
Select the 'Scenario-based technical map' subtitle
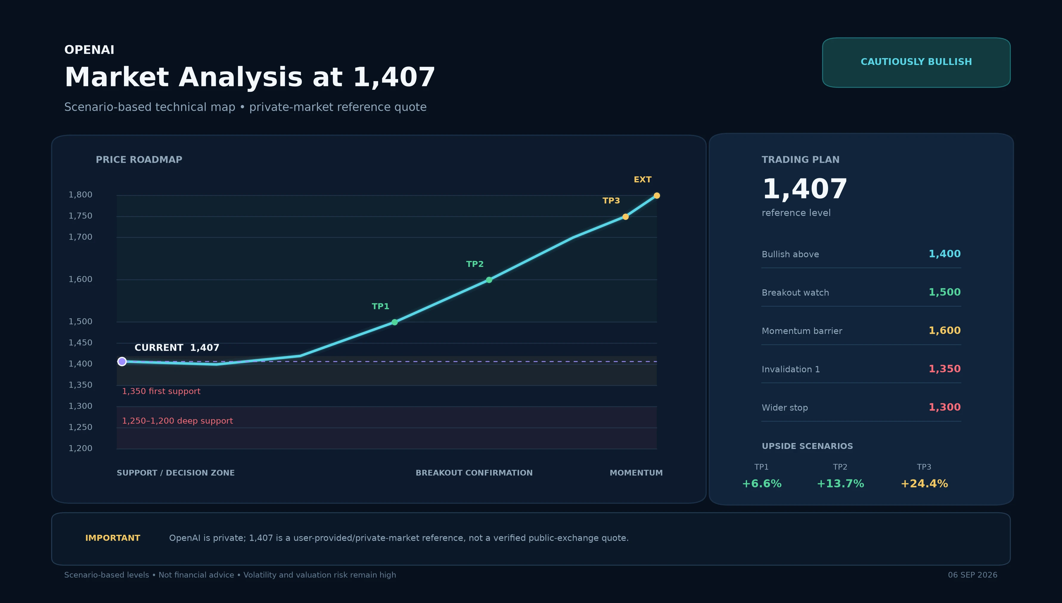[x=245, y=107]
